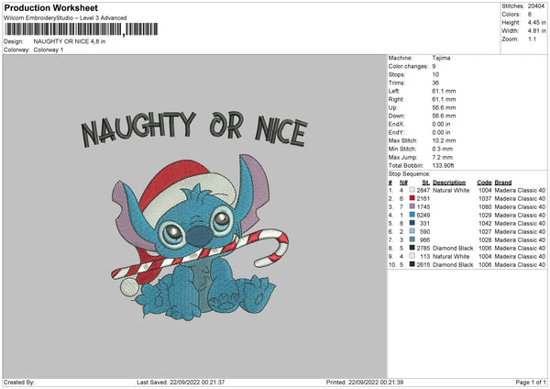Screen dimensions: 550x389
Task: Click the barcode under the worksheet title
Action: click(81, 29)
